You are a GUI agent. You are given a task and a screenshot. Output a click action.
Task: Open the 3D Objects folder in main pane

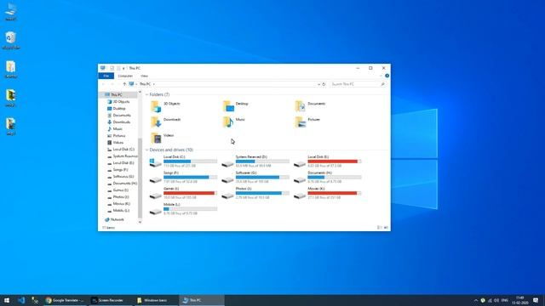[x=166, y=106]
